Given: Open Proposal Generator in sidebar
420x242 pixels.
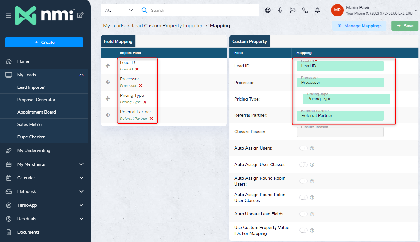Looking at the screenshot, I should pyautogui.click(x=36, y=100).
